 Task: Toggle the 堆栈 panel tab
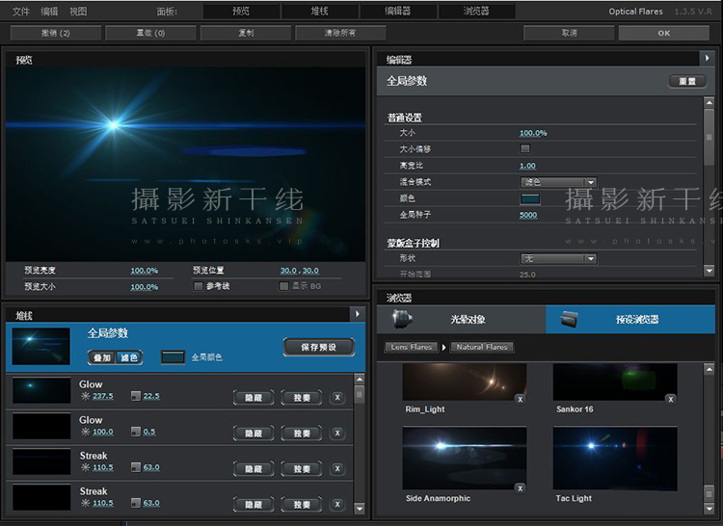(319, 11)
